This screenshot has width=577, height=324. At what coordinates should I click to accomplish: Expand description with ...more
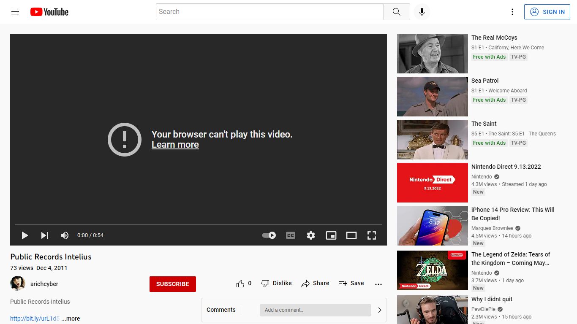(71, 319)
